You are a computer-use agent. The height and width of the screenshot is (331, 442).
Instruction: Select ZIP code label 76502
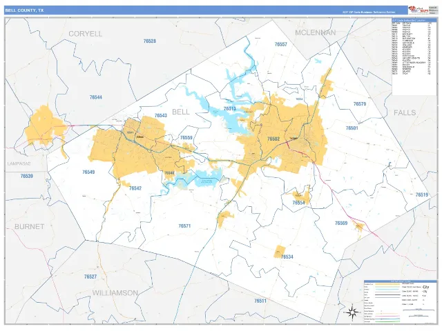[273, 139]
